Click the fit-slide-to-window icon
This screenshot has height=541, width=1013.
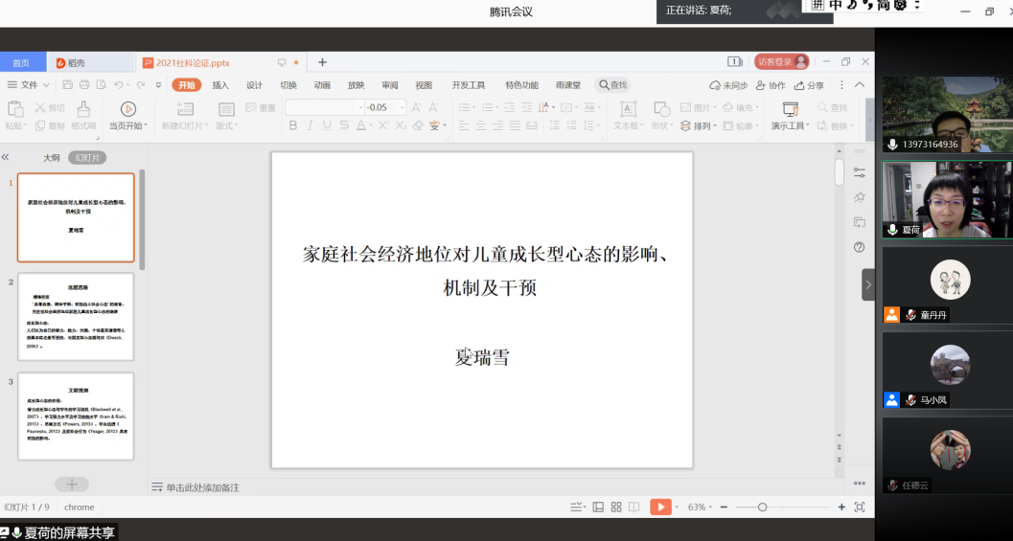pos(860,507)
